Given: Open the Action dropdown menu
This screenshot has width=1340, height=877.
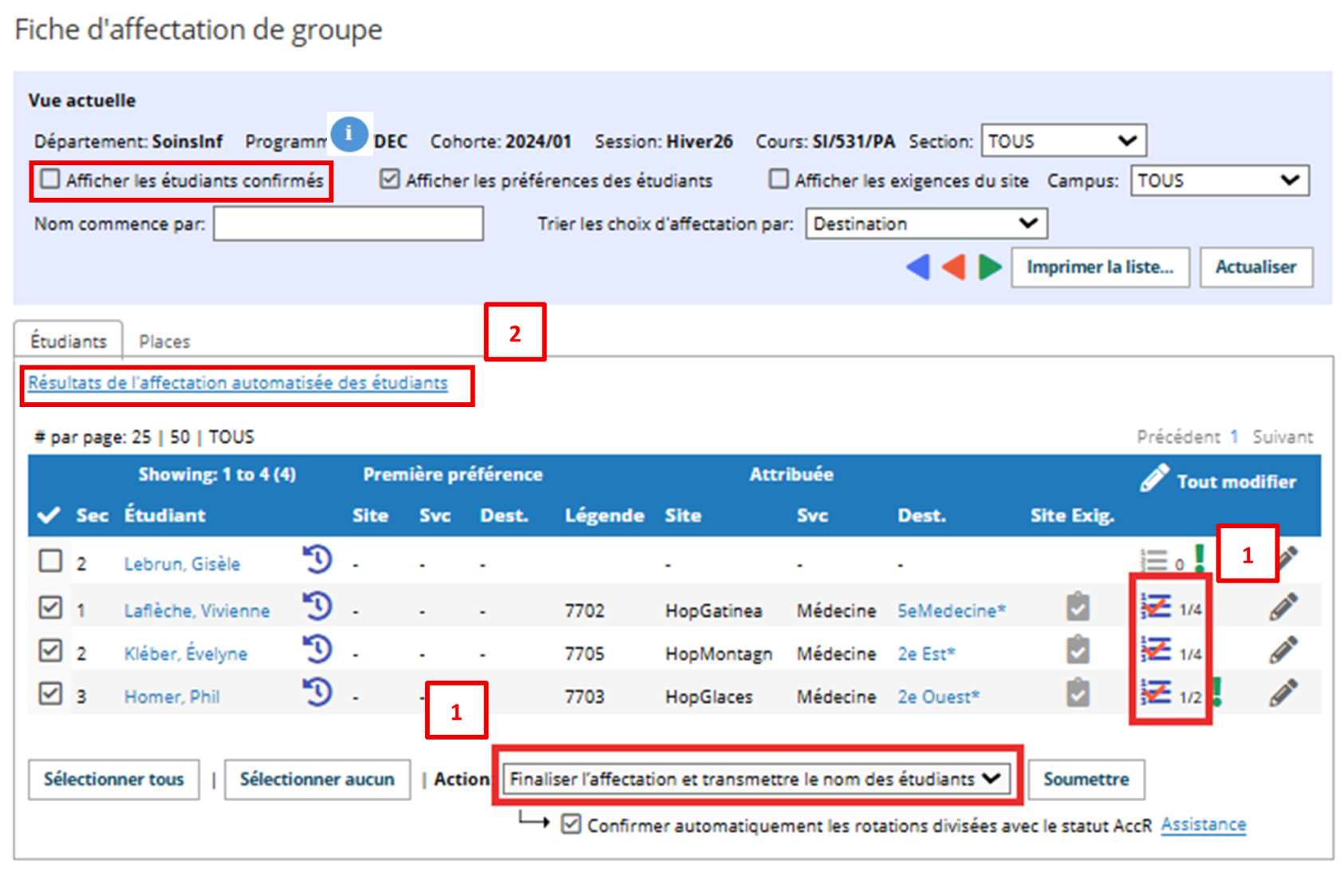Looking at the screenshot, I should coord(755,779).
